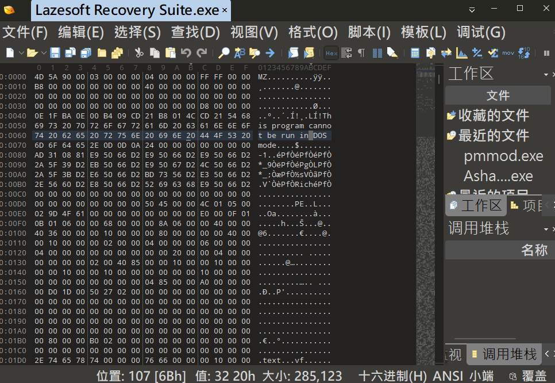Select 最近的文件 in the workspace tree
The image size is (555, 383).
click(488, 136)
